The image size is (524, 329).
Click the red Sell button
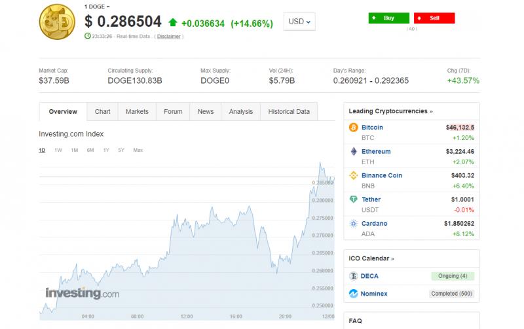(434, 18)
